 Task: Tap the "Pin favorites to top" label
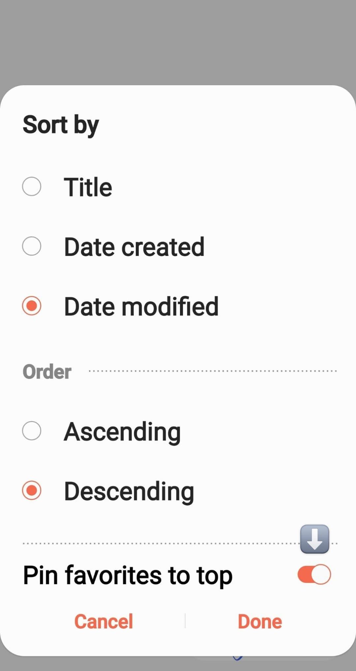tap(128, 576)
